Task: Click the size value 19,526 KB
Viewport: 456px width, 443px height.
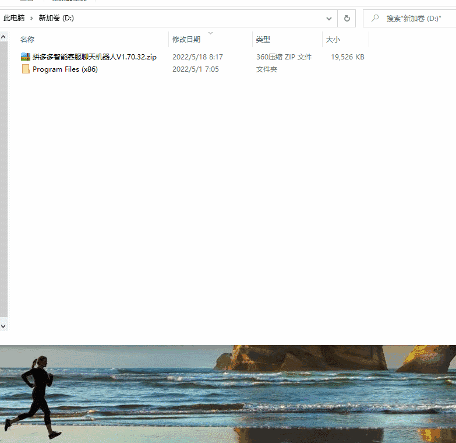Action: (348, 57)
